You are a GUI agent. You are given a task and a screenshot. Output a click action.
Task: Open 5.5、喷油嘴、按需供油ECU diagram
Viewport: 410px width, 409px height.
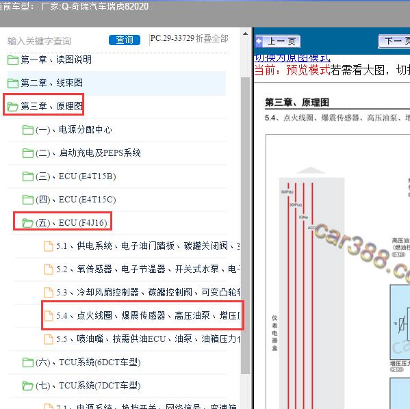[148, 339]
